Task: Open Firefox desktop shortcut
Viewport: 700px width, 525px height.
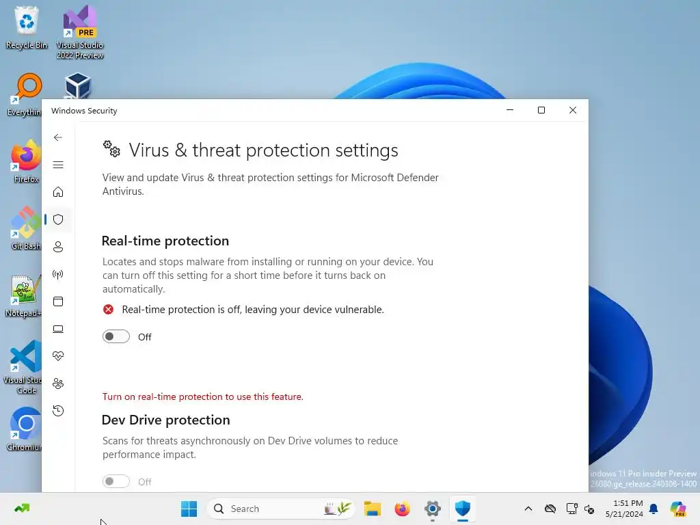Action: tap(26, 162)
